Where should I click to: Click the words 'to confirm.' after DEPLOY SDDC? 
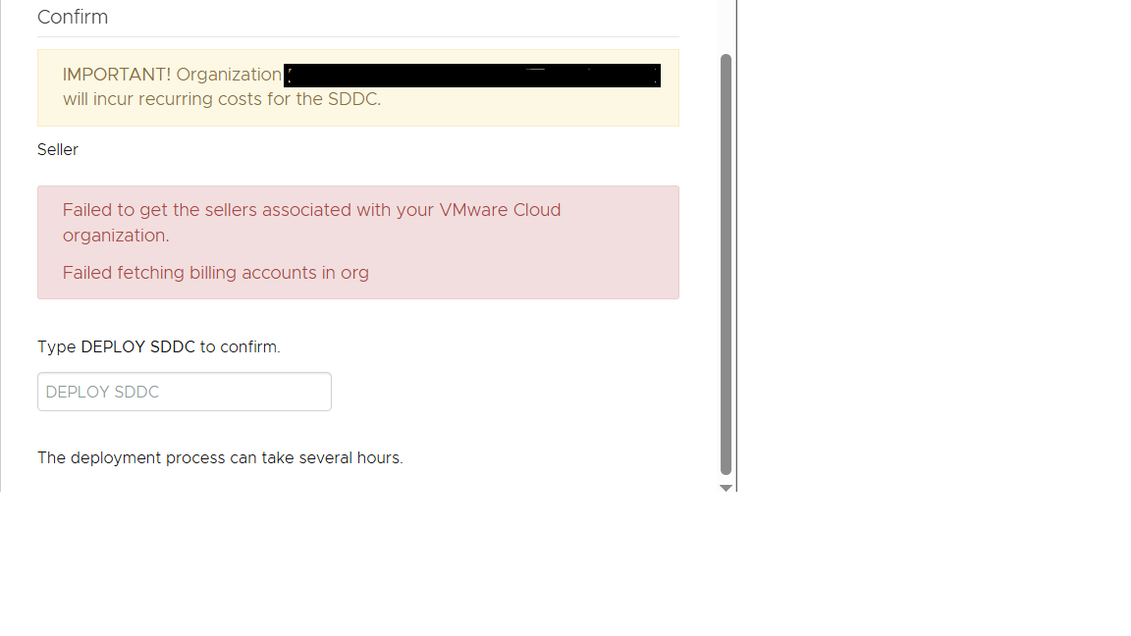tap(240, 346)
